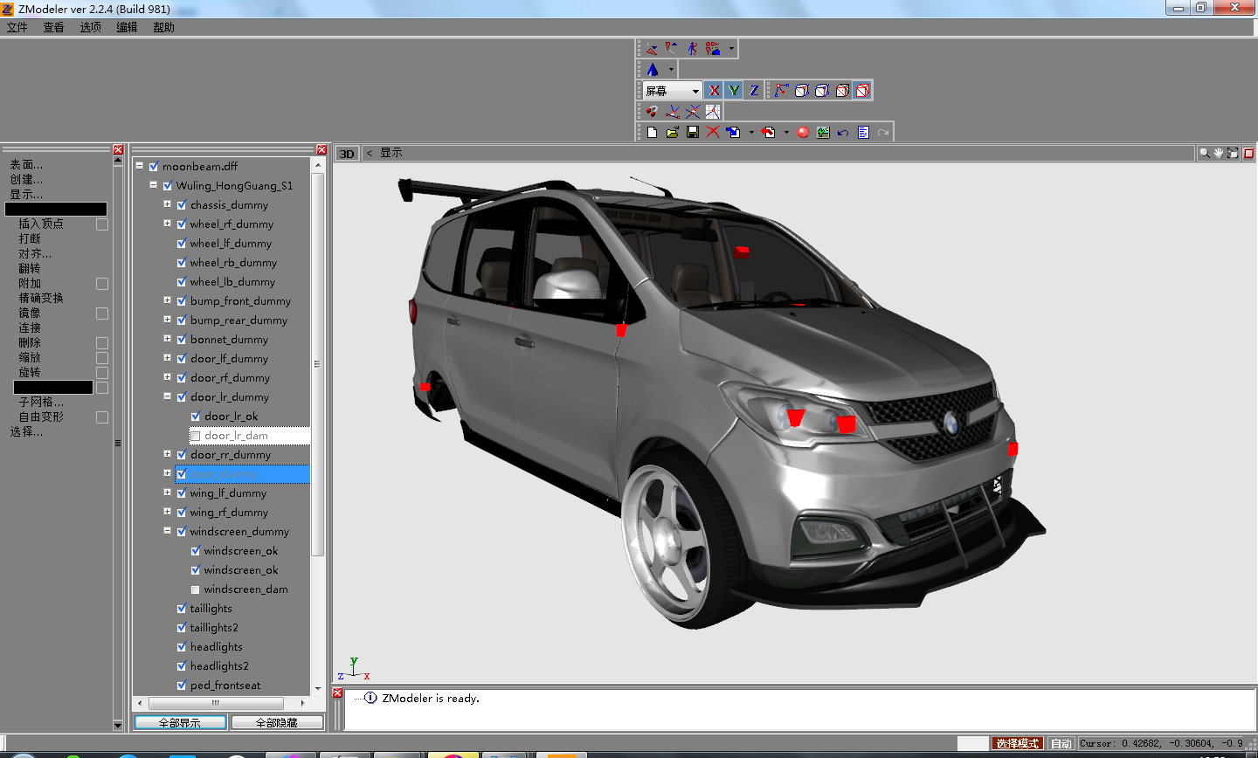
Task: Collapse the windscreen_dummy tree node
Action: pyautogui.click(x=167, y=531)
